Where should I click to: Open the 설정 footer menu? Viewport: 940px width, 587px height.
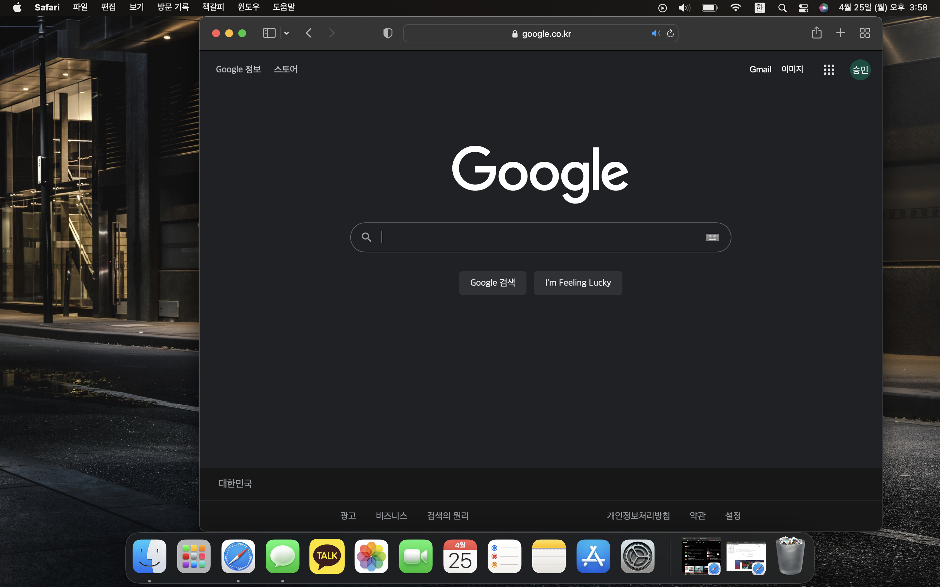click(x=733, y=516)
